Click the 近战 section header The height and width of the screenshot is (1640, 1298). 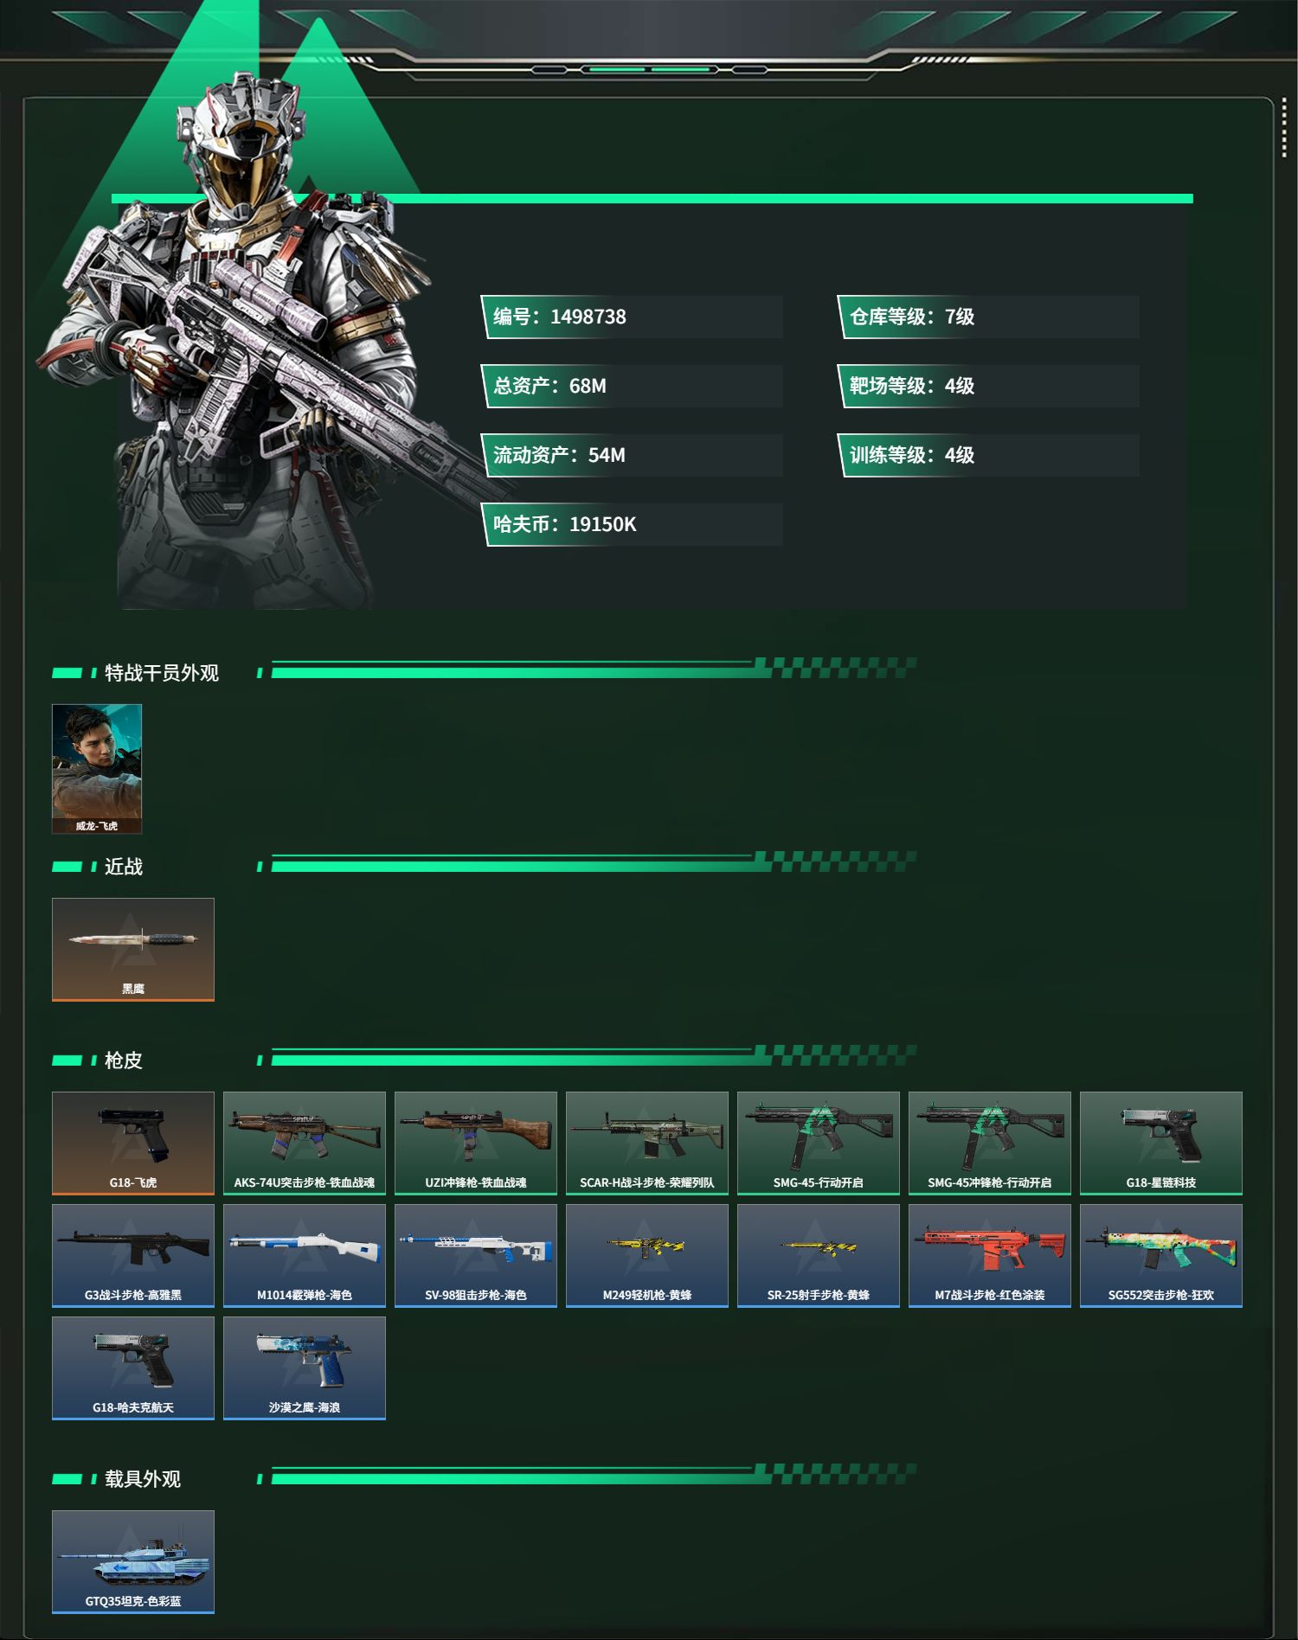tap(124, 867)
